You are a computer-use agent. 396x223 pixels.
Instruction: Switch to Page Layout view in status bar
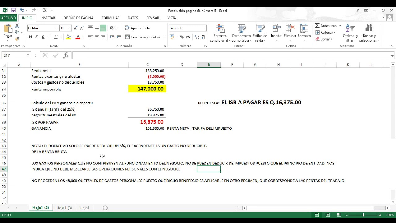point(328,215)
